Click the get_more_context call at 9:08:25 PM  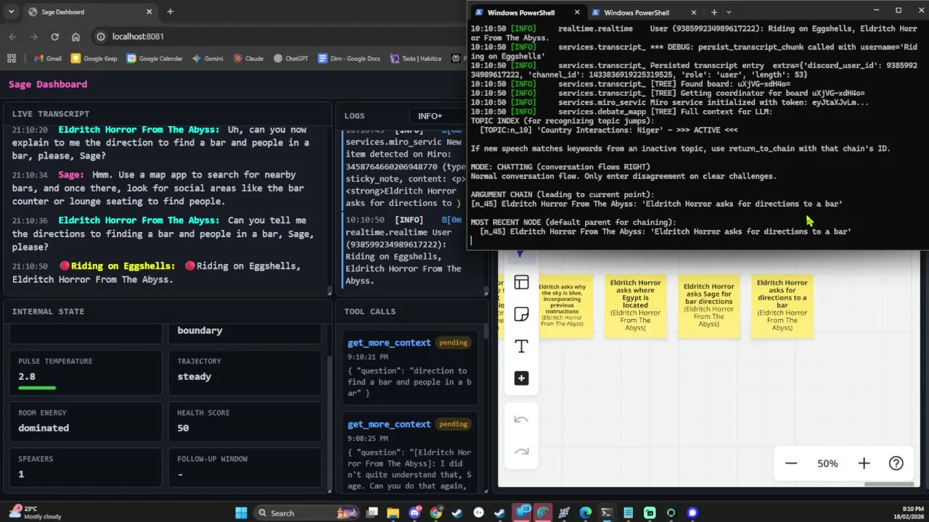[x=410, y=452]
